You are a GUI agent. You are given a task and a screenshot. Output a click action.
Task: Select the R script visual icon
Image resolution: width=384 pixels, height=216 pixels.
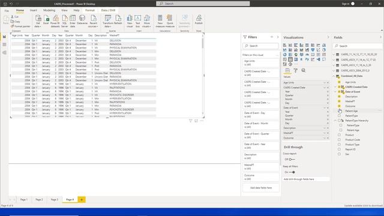(x=301, y=59)
